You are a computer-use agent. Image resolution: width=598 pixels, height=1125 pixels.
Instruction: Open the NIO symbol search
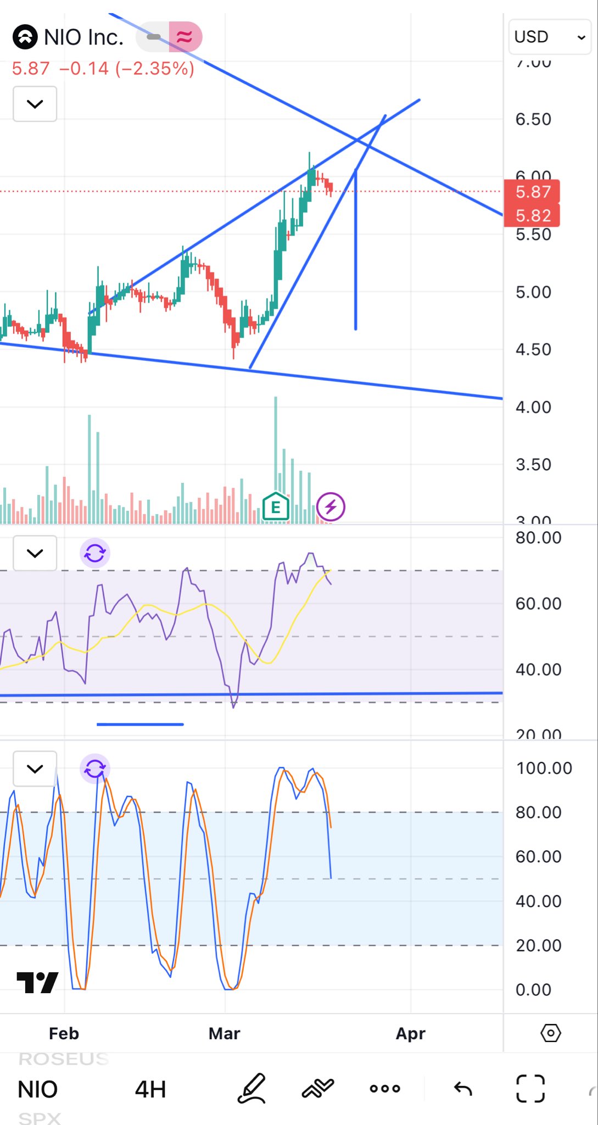[37, 1089]
